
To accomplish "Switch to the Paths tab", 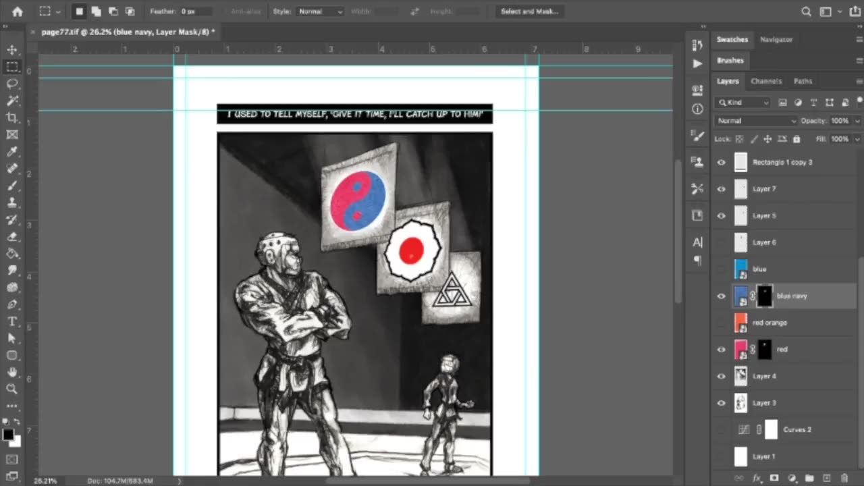I will (x=803, y=81).
